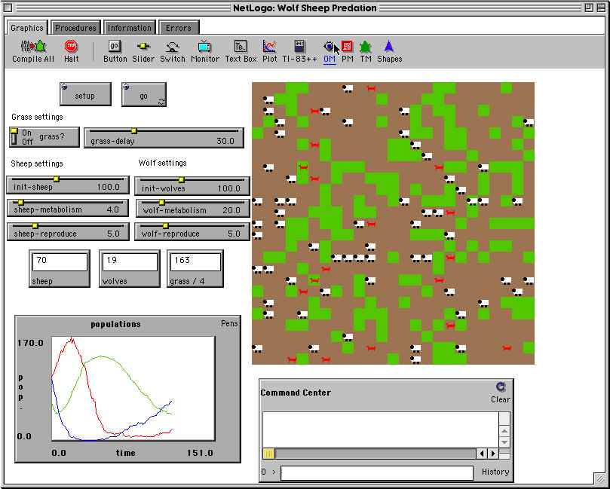Screen dimensions: 610x489
Task: Click the setup button
Action: tap(85, 96)
